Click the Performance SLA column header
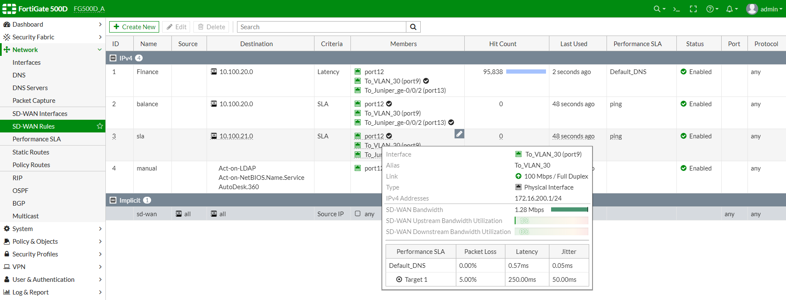The width and height of the screenshot is (786, 300). (x=637, y=44)
